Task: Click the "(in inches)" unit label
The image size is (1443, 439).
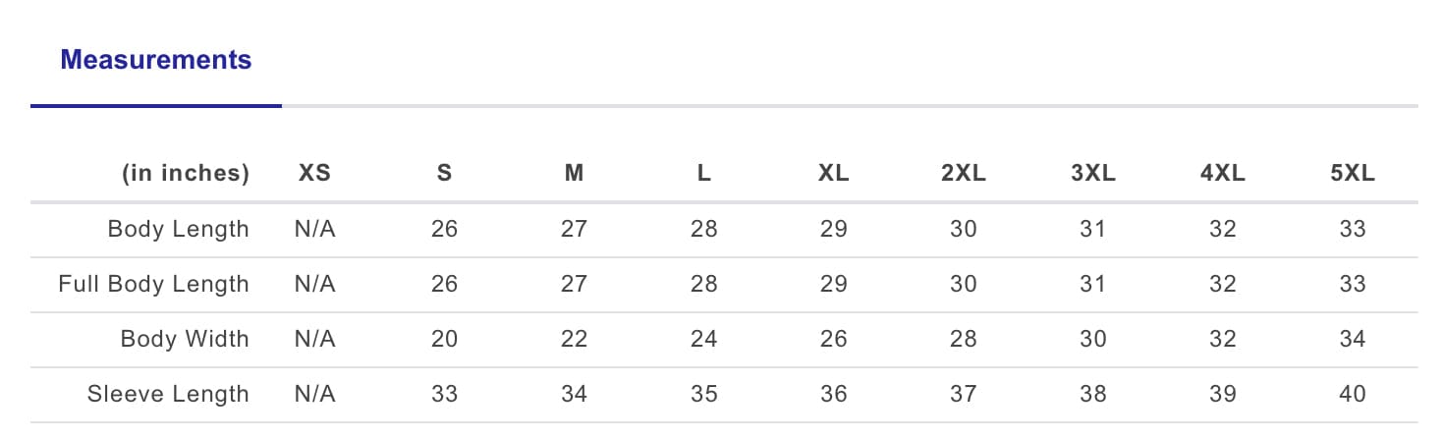Action: click(186, 174)
